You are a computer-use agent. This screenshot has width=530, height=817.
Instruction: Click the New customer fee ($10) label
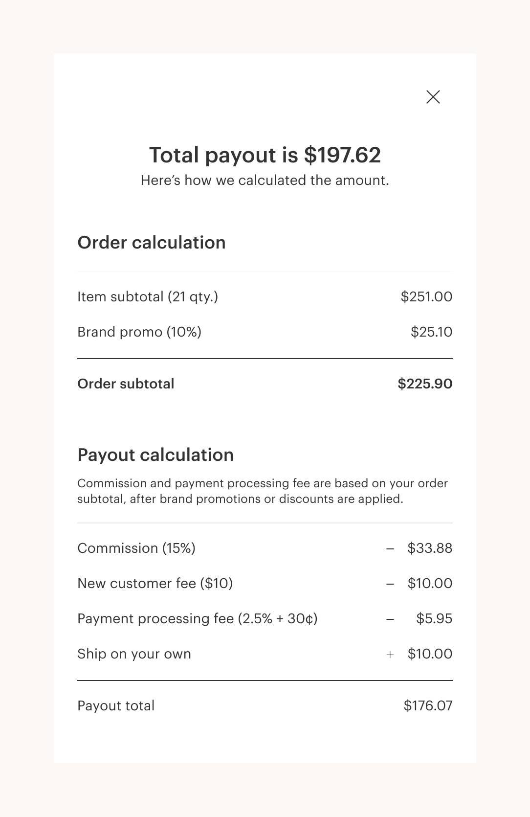(155, 584)
